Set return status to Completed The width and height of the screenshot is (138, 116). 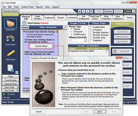click(x=91, y=40)
